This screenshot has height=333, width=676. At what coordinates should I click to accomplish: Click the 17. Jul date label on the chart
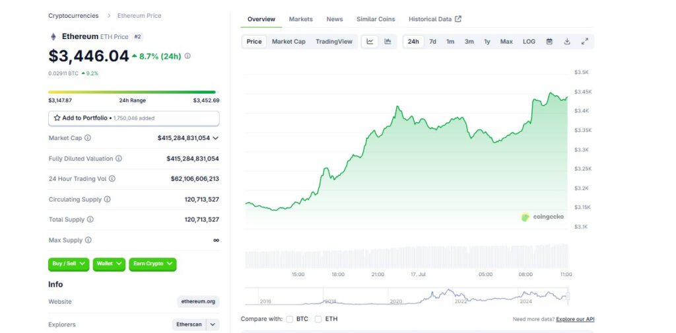click(418, 274)
